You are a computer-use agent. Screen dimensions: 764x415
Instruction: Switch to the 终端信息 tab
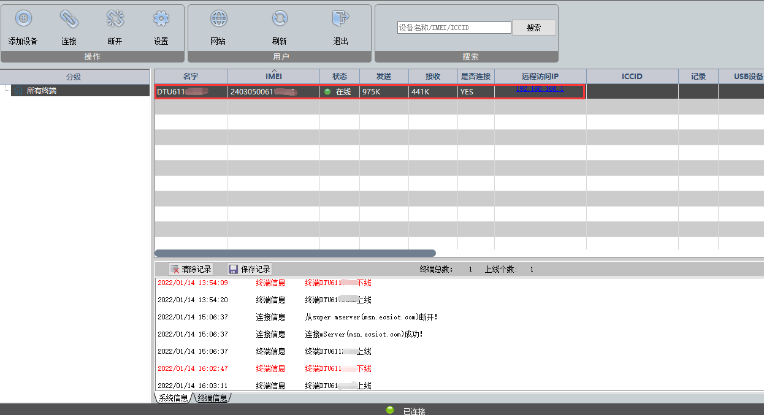tap(212, 398)
